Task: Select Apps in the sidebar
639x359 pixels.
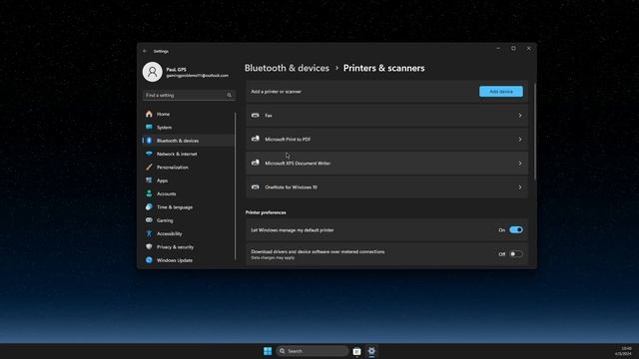Action: (189, 180)
